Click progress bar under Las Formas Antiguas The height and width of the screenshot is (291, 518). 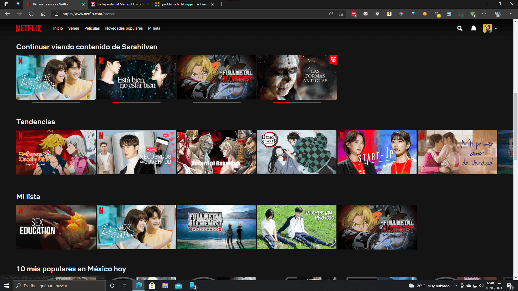click(297, 102)
